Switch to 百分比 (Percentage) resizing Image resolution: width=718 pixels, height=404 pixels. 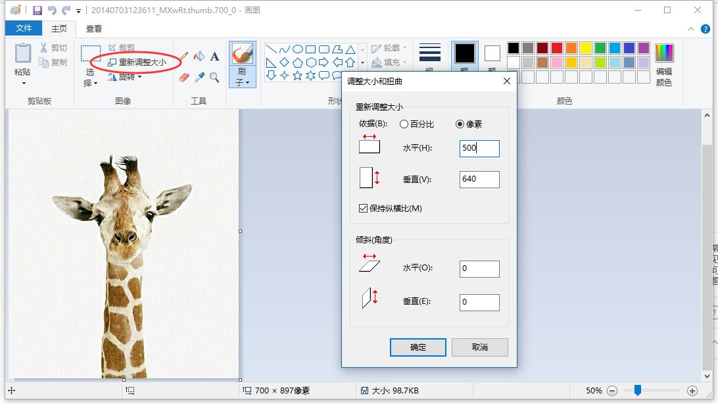coord(402,124)
